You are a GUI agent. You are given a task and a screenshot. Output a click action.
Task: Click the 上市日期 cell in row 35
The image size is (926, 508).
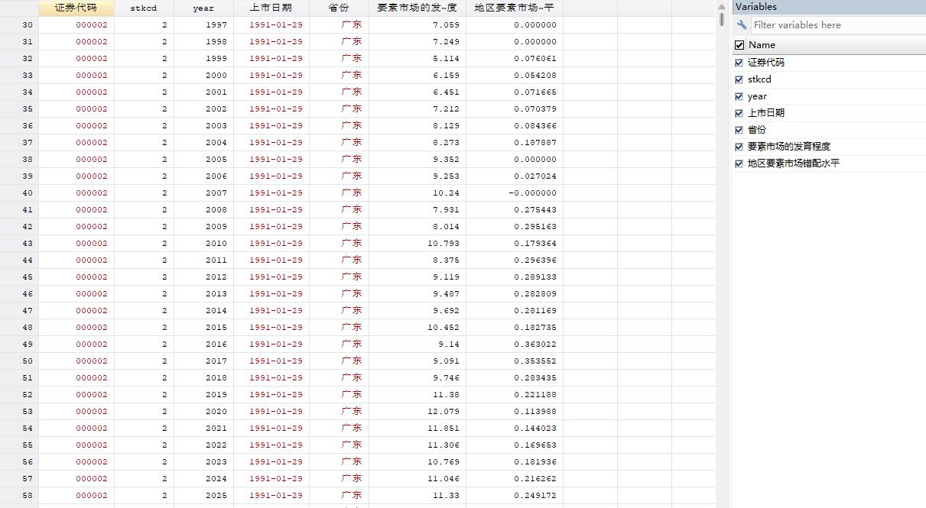271,108
